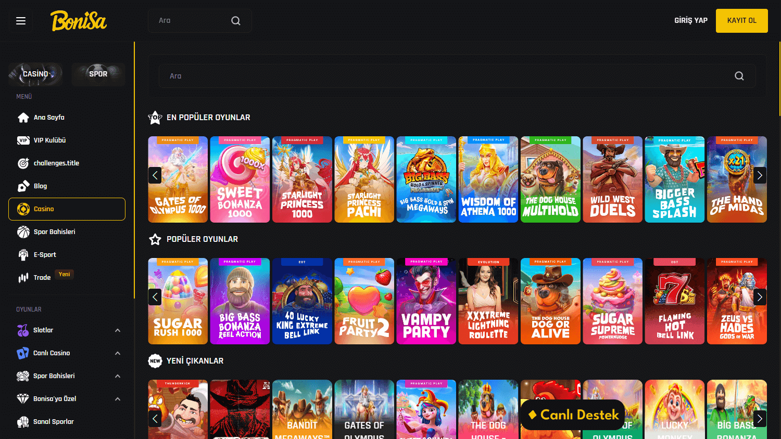Collapse the Bonisa'ya Özel chevron
This screenshot has width=781, height=439.
pyautogui.click(x=118, y=398)
